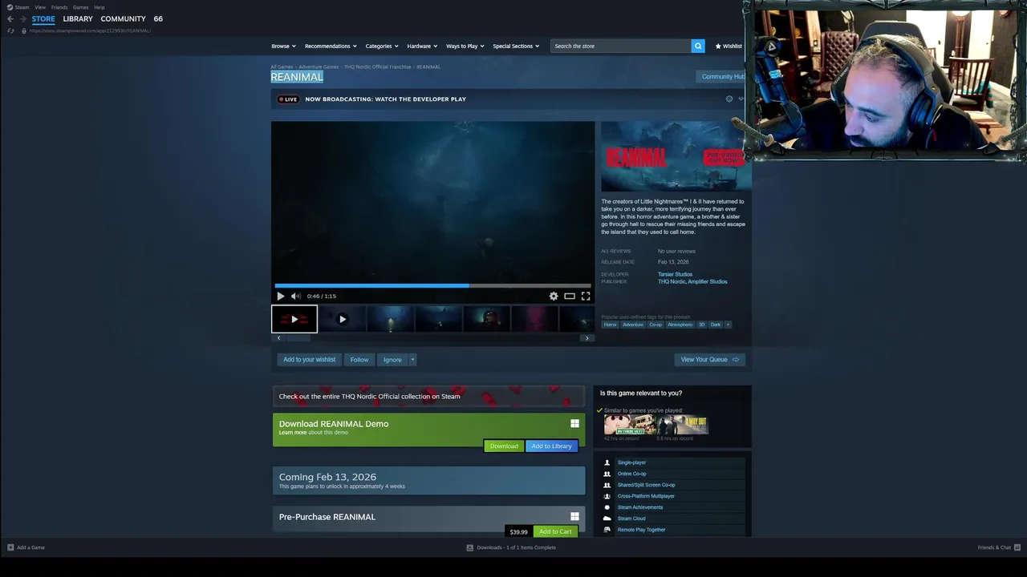Open the Games menu

point(81,7)
